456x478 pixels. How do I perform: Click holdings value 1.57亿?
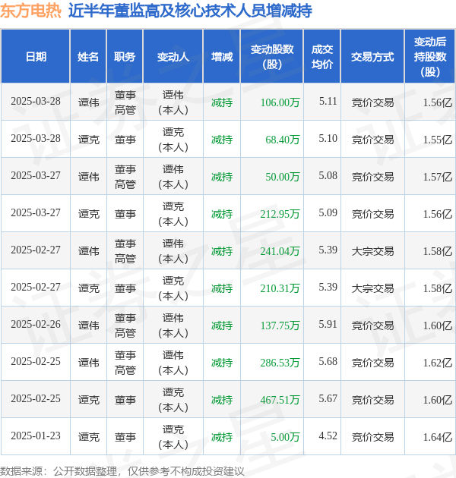437,177
